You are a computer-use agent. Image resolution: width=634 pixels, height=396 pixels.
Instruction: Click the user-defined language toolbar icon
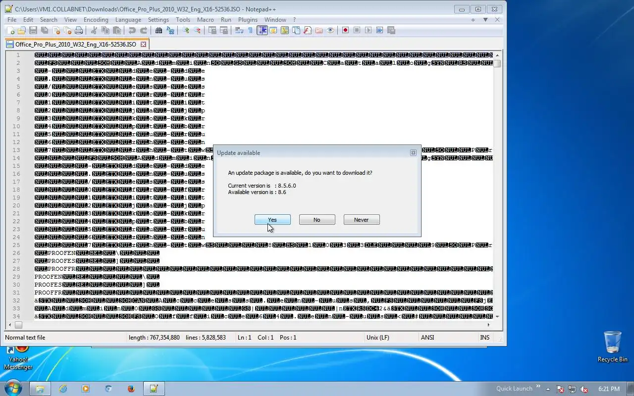273,30
